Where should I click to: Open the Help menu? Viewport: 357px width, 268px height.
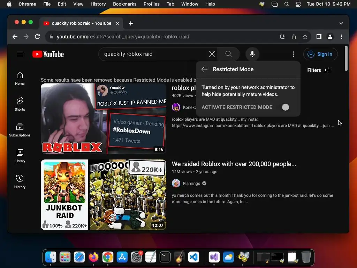point(210,4)
